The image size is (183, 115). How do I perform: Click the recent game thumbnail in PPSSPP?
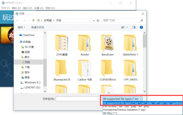click(x=7, y=35)
